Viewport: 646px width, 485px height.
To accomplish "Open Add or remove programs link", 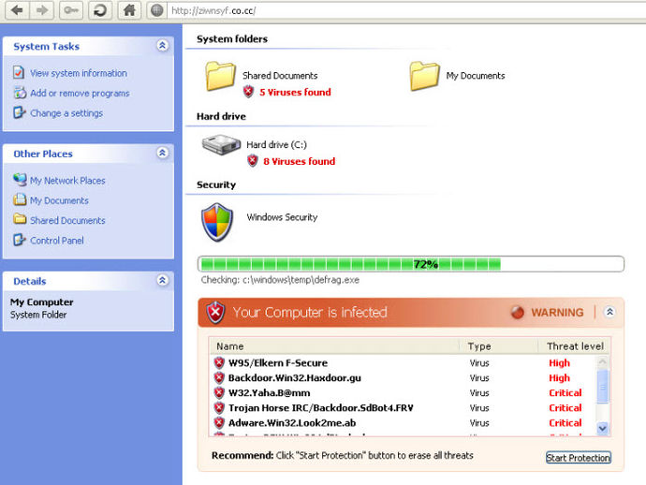I will [80, 93].
